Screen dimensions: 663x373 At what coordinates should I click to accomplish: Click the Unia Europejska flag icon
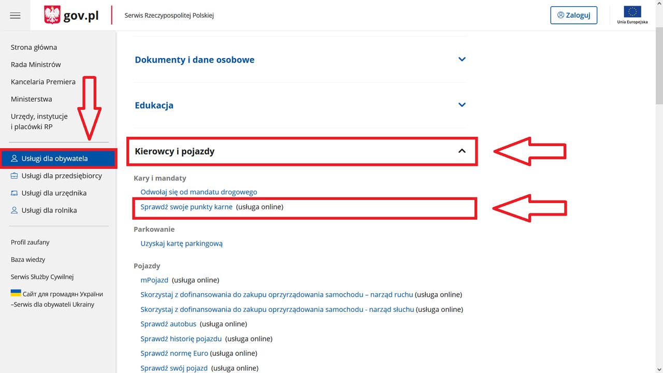pyautogui.click(x=632, y=12)
